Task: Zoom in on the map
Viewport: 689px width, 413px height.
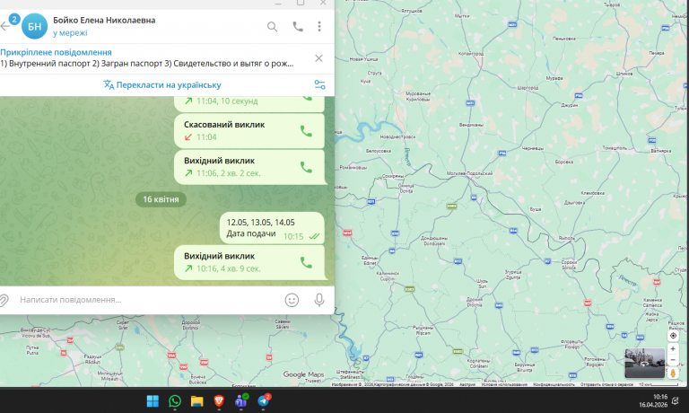Action: click(673, 348)
